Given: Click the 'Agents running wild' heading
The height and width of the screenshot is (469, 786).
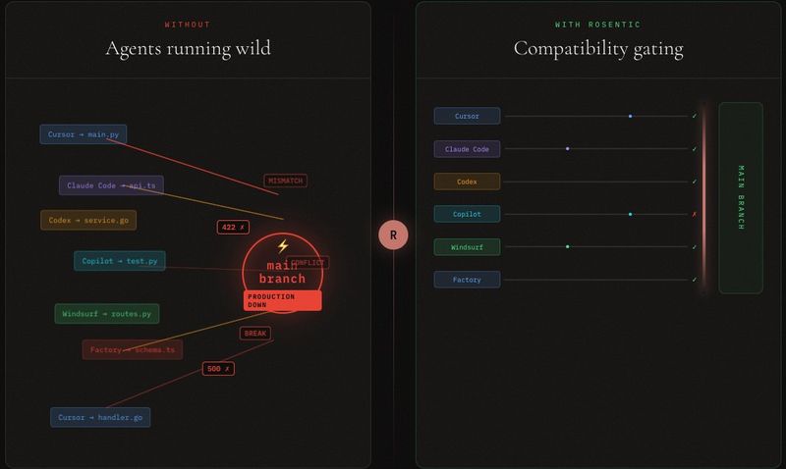Looking at the screenshot, I should [188, 48].
